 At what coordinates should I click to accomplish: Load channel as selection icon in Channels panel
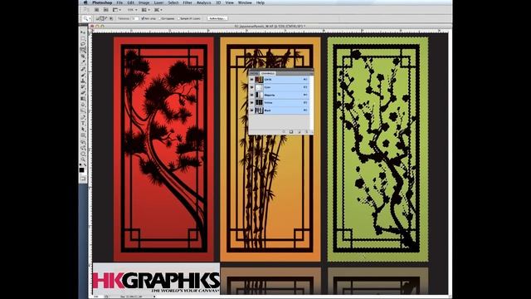click(284, 131)
